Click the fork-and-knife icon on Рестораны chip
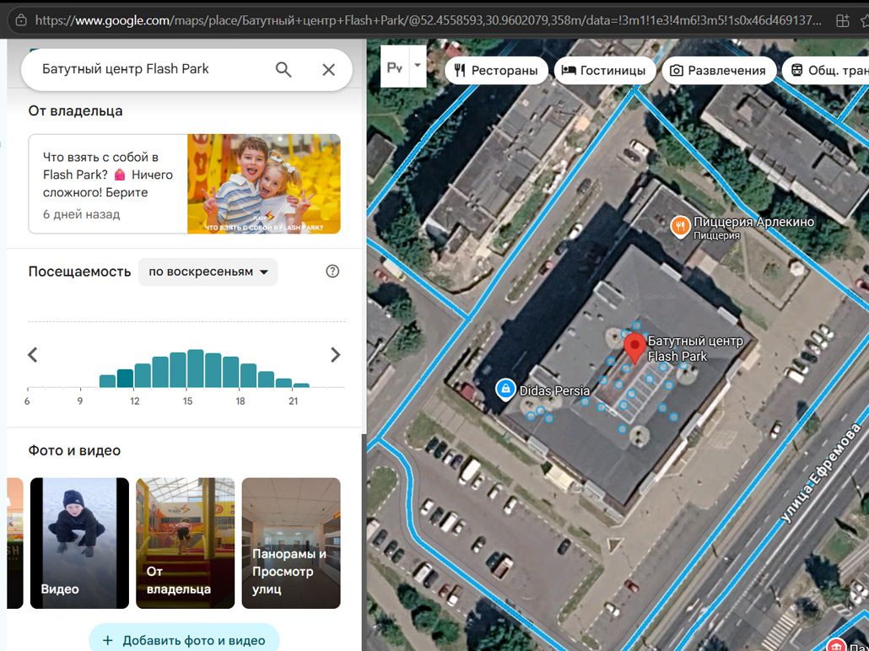 coord(460,70)
